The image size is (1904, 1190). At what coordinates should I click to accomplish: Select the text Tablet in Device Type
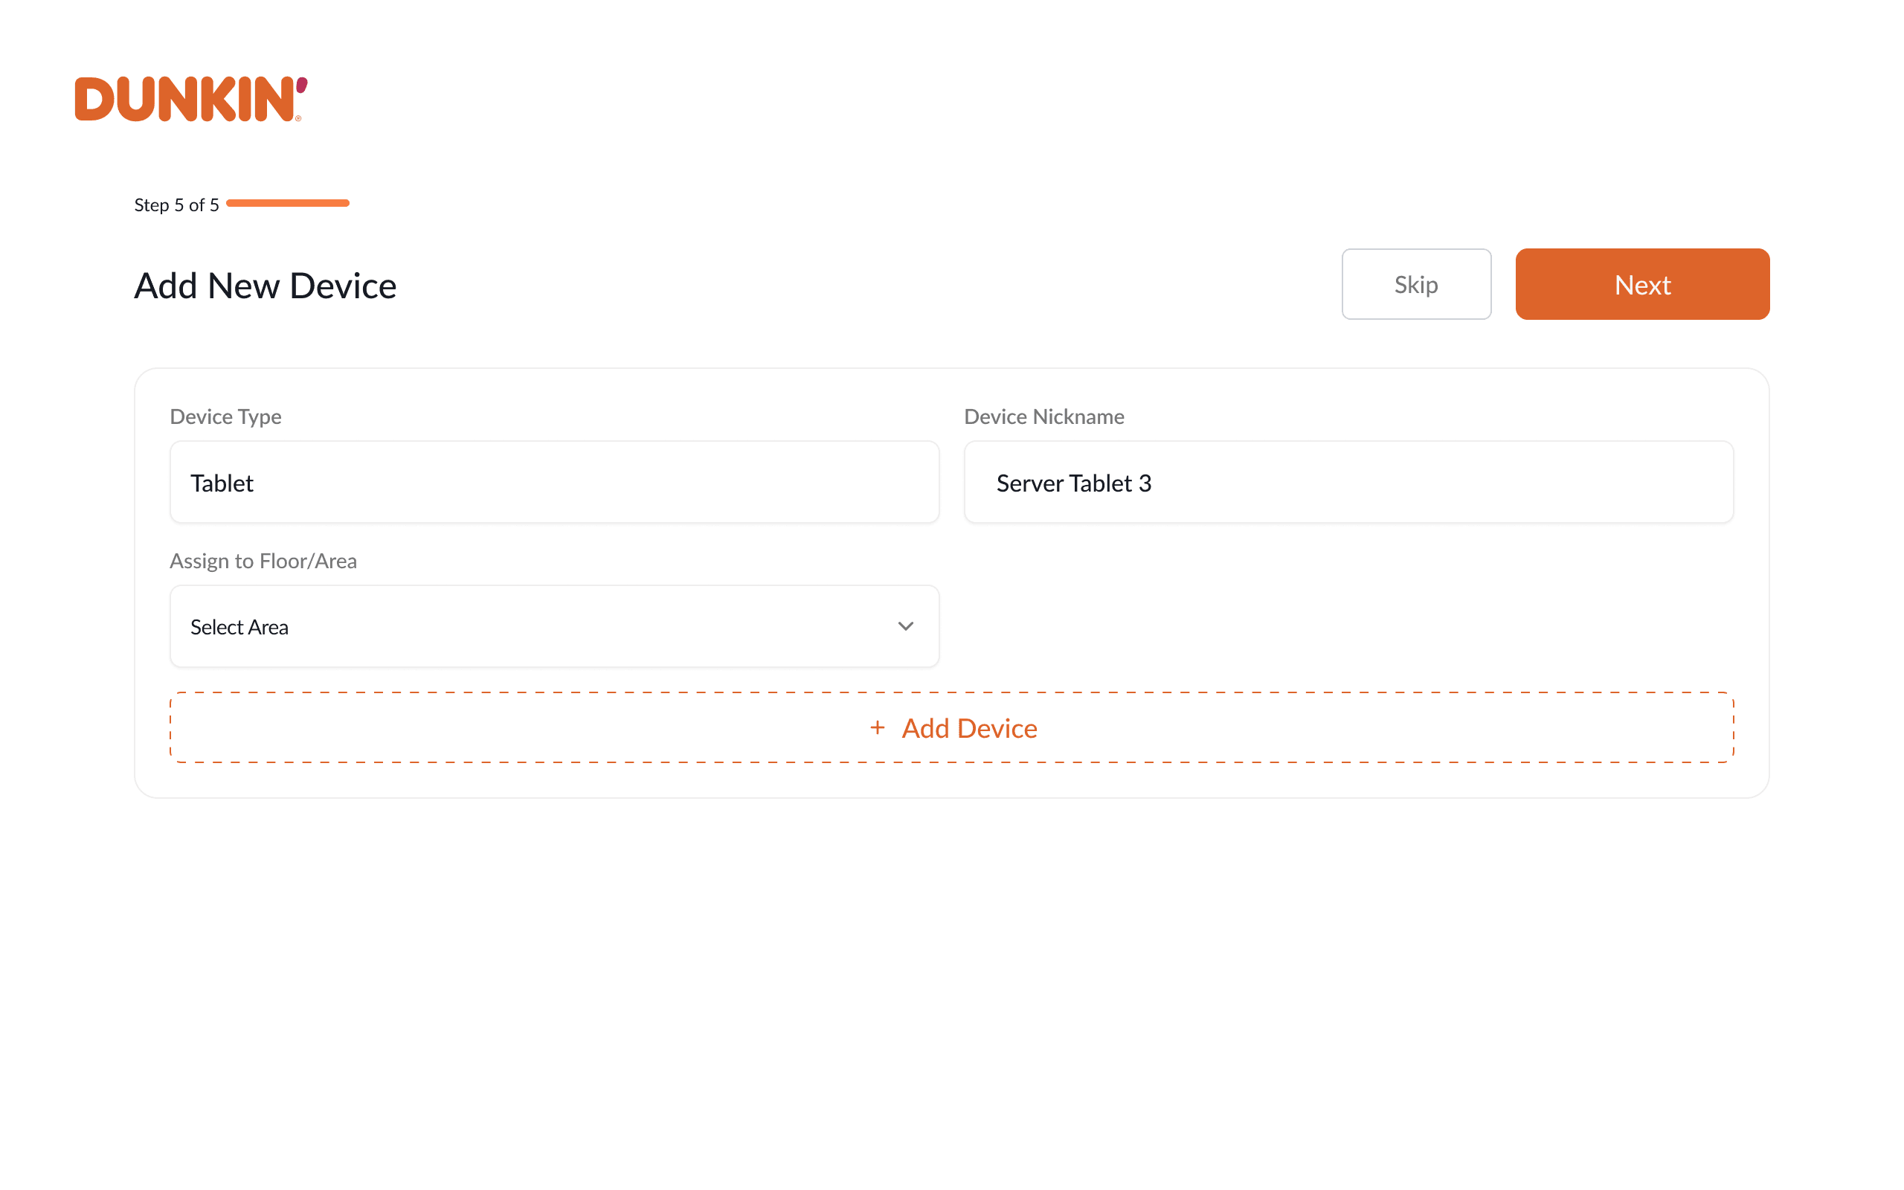(222, 483)
